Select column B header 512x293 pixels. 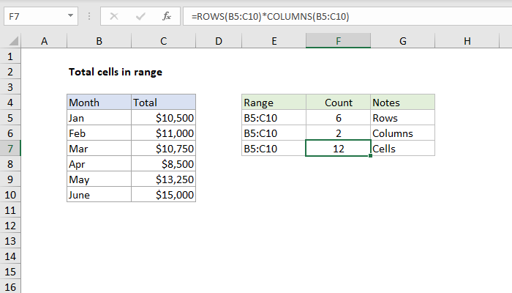[99, 42]
